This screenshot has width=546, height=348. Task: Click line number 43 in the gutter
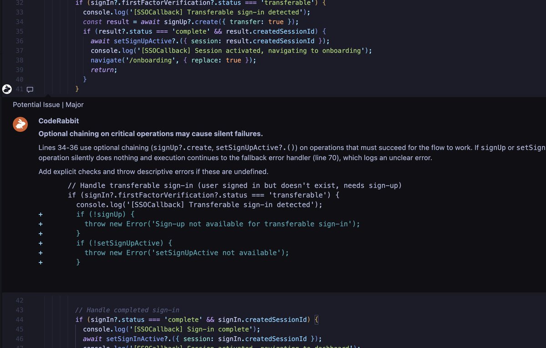point(20,310)
